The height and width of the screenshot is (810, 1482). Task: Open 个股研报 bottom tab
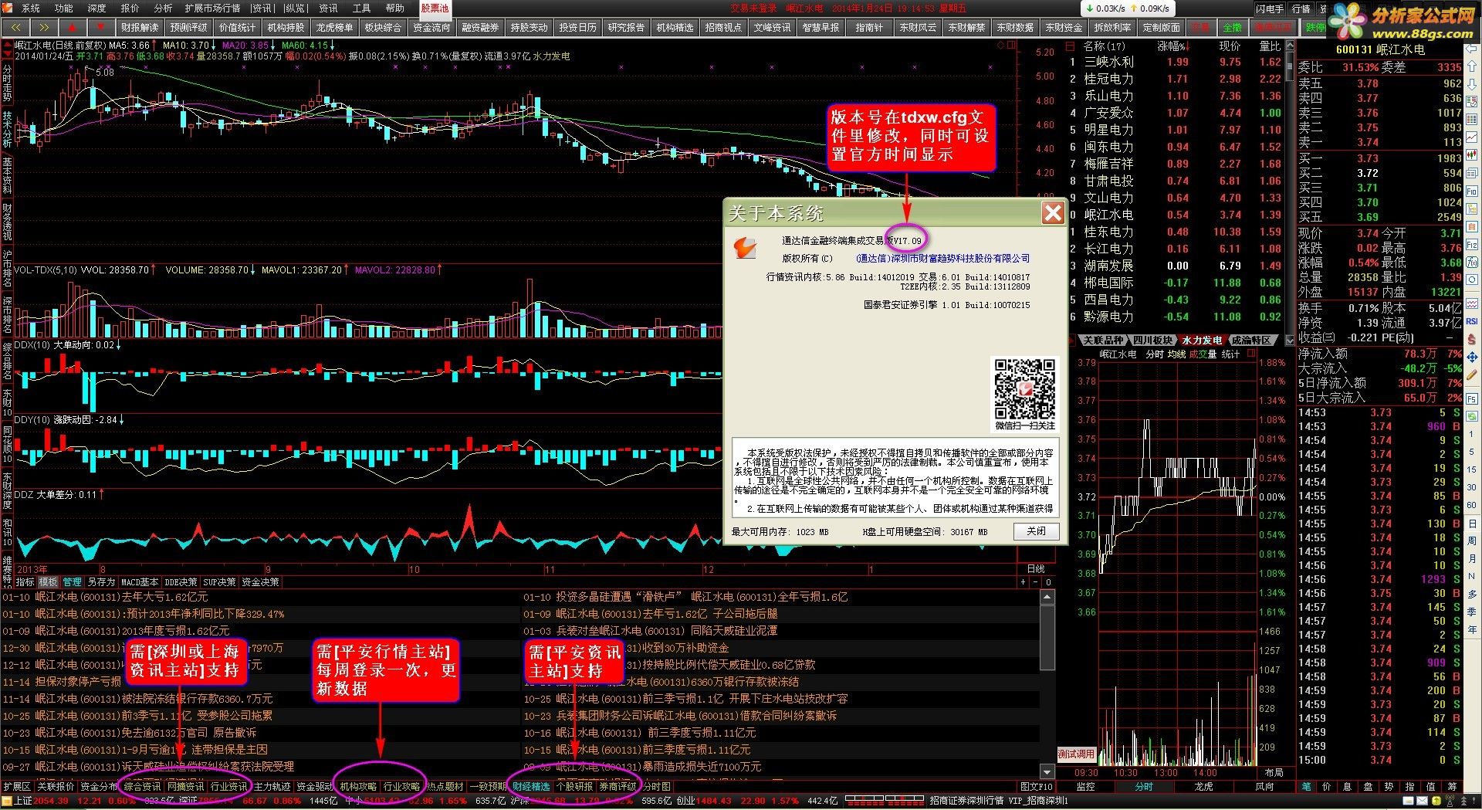[x=574, y=787]
